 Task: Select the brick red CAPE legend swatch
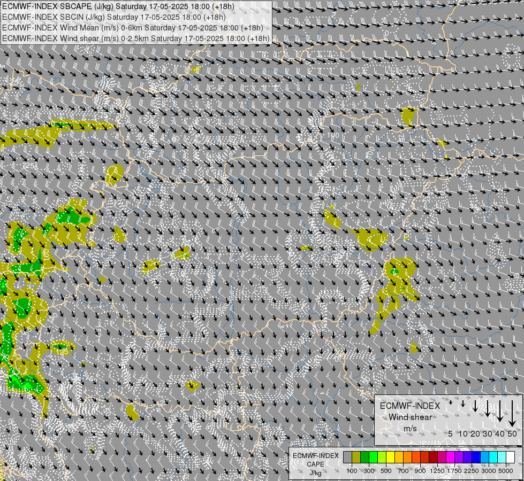[x=425, y=457]
